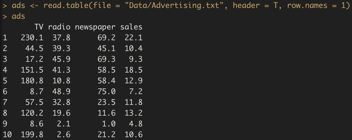Click the sales value 18.5

tap(134, 70)
